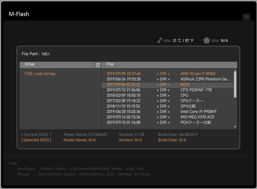Open the CPU比較 folder
257x189 pixels.
coord(188,106)
